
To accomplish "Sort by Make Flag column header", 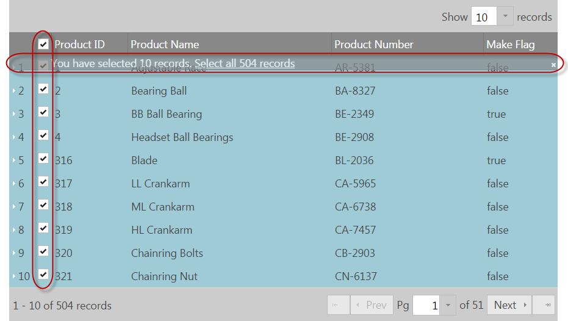I will [x=510, y=45].
